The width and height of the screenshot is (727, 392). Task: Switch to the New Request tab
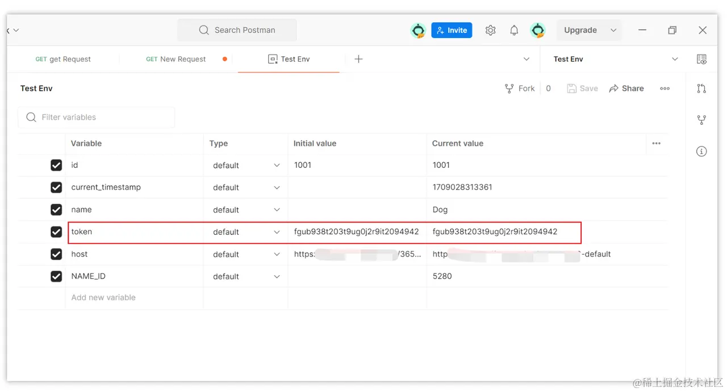[x=176, y=59]
